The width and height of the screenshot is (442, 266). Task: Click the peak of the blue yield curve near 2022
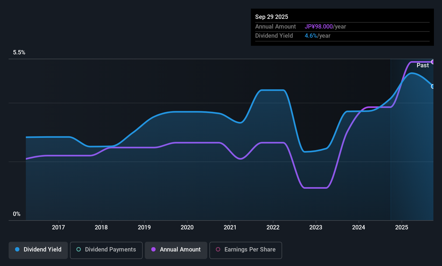273,90
